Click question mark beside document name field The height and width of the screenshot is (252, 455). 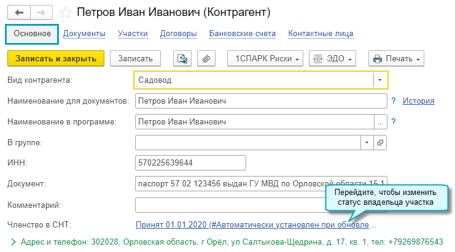pos(393,101)
